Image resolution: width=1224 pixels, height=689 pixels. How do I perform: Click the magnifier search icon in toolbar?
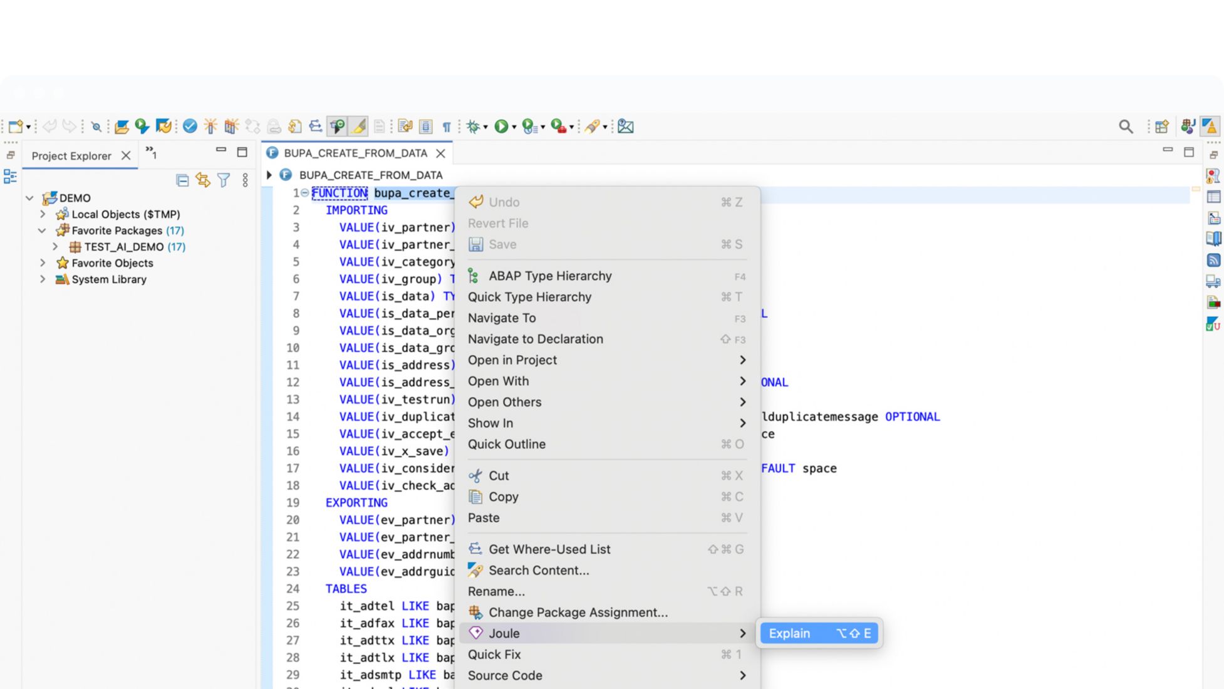click(1126, 127)
